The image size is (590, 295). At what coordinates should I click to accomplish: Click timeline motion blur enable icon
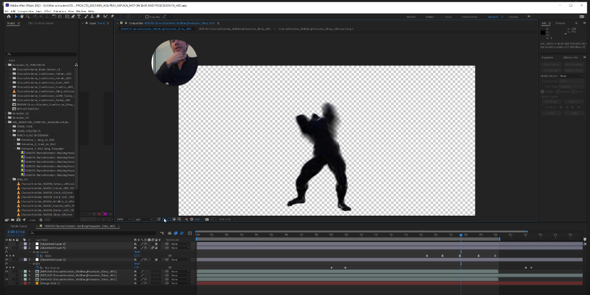tap(182, 233)
